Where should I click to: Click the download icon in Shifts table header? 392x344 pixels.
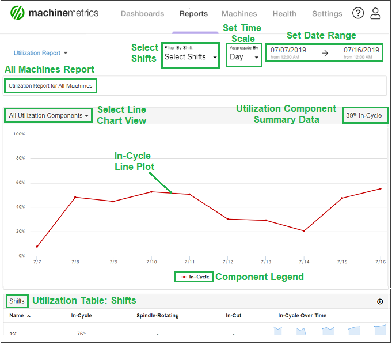tap(380, 302)
